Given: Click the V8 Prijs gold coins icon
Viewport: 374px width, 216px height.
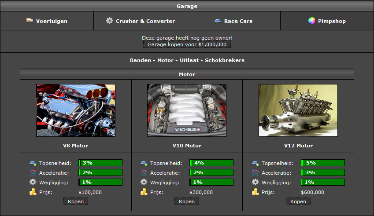Looking at the screenshot, I should pyautogui.click(x=33, y=192).
